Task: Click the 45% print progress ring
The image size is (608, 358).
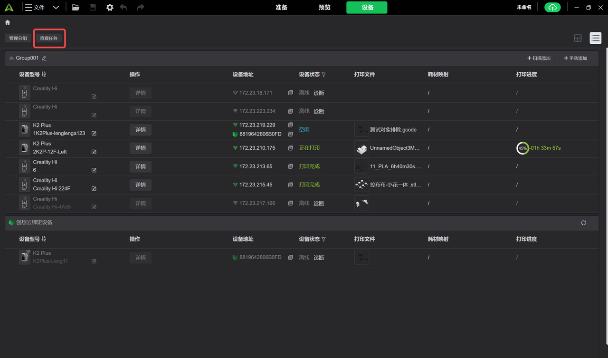Action: click(522, 148)
